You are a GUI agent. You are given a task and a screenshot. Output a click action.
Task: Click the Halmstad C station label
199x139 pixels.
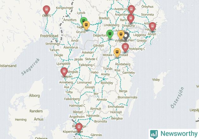pyautogui.click(x=77, y=106)
